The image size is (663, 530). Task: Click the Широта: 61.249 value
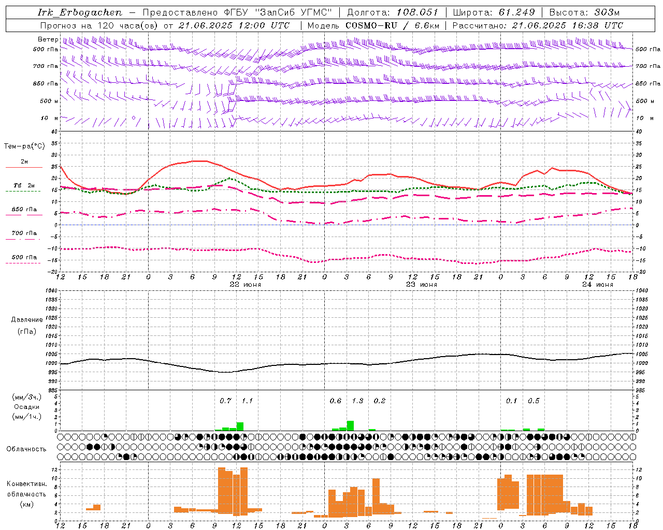click(494, 12)
